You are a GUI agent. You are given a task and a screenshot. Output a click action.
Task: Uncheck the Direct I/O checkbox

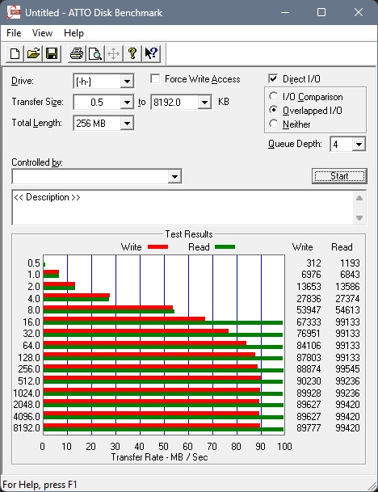[x=273, y=78]
